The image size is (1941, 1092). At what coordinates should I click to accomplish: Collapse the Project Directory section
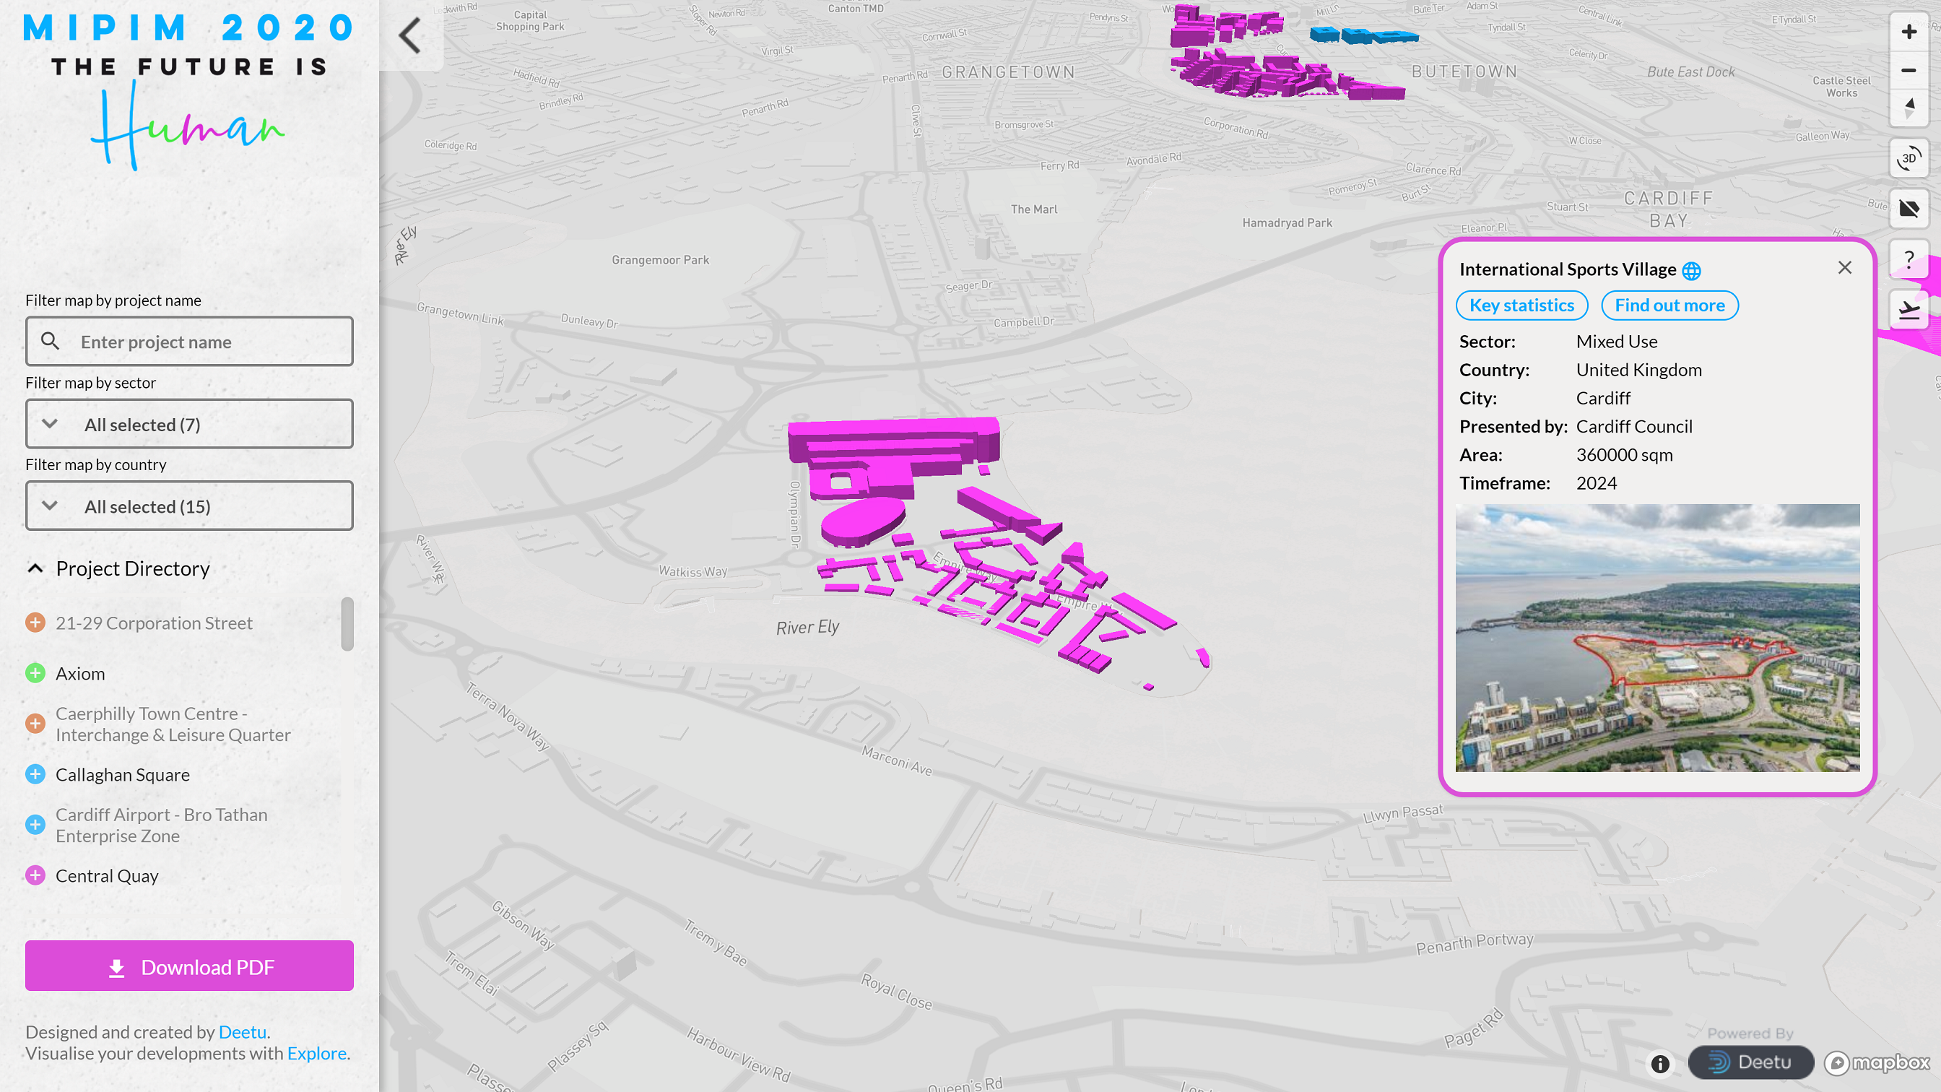(35, 568)
